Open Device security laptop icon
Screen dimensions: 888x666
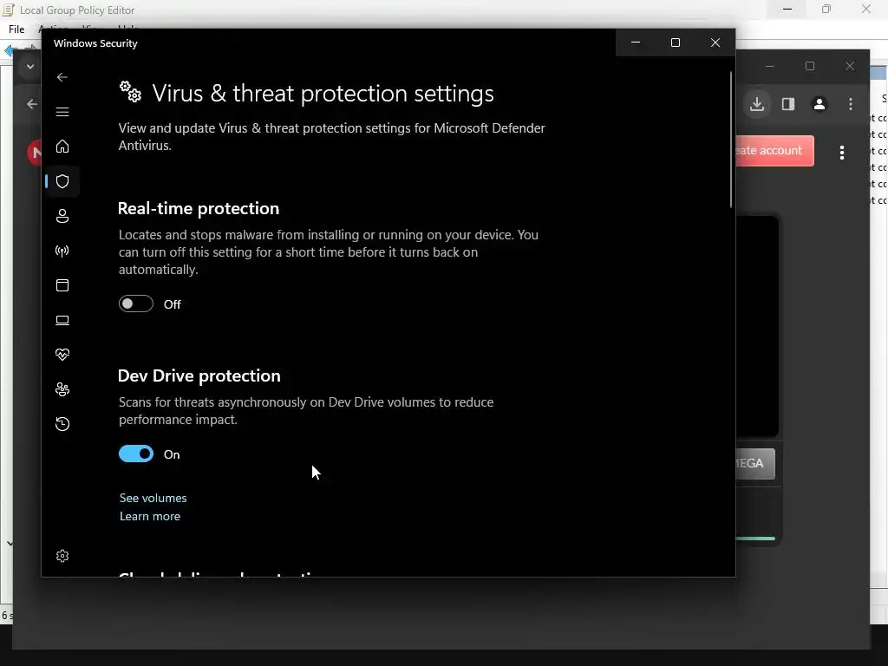point(62,320)
